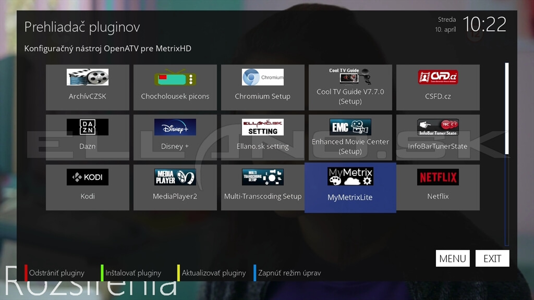Click the green color key marker
The height and width of the screenshot is (300, 534).
(x=102, y=273)
